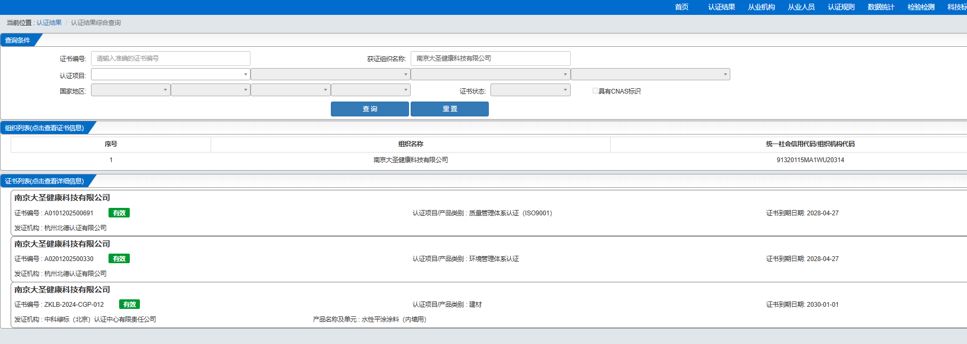This screenshot has width=967, height=344.
Task: Open certificate A0101202500691 details
Action: click(69, 213)
